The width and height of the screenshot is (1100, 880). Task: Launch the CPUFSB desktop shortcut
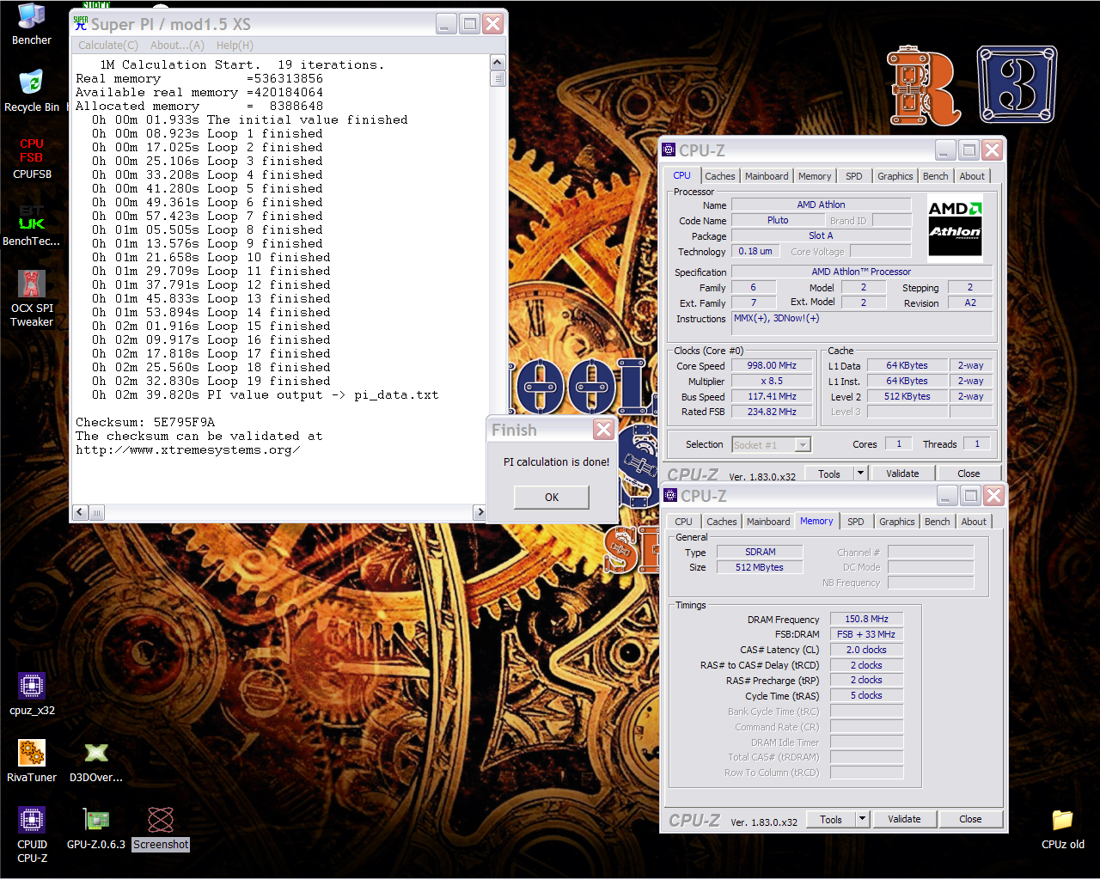(x=32, y=158)
